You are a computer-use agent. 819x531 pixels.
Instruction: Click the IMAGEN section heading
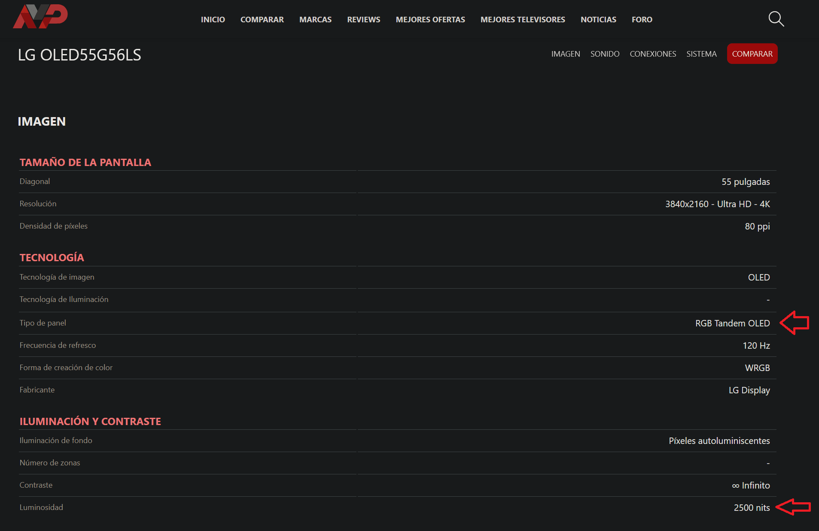(x=42, y=121)
